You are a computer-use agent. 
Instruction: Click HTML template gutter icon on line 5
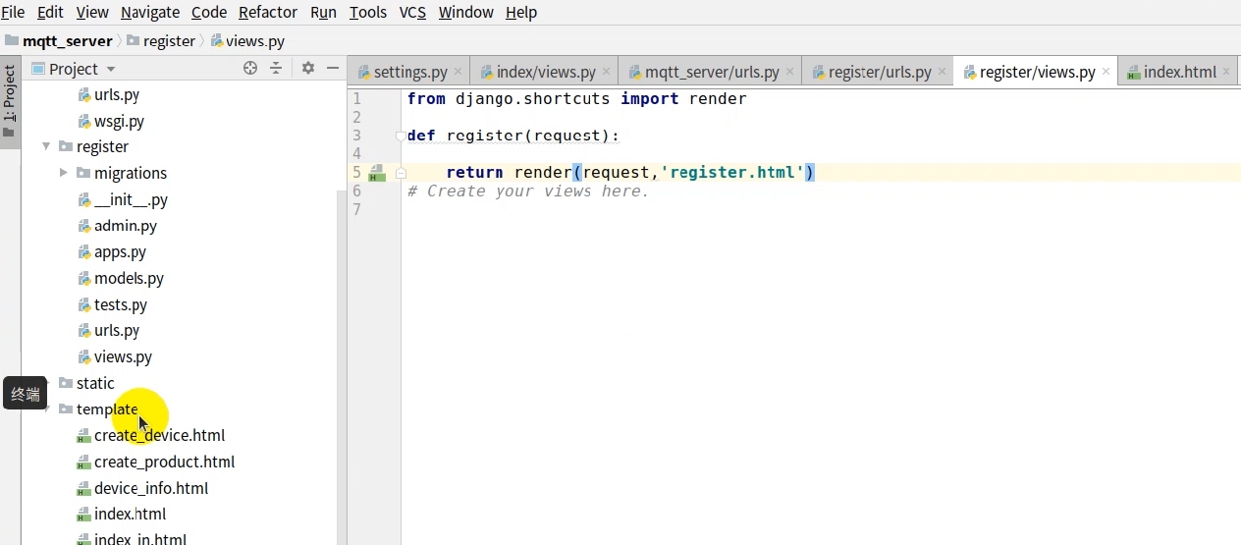(x=376, y=173)
